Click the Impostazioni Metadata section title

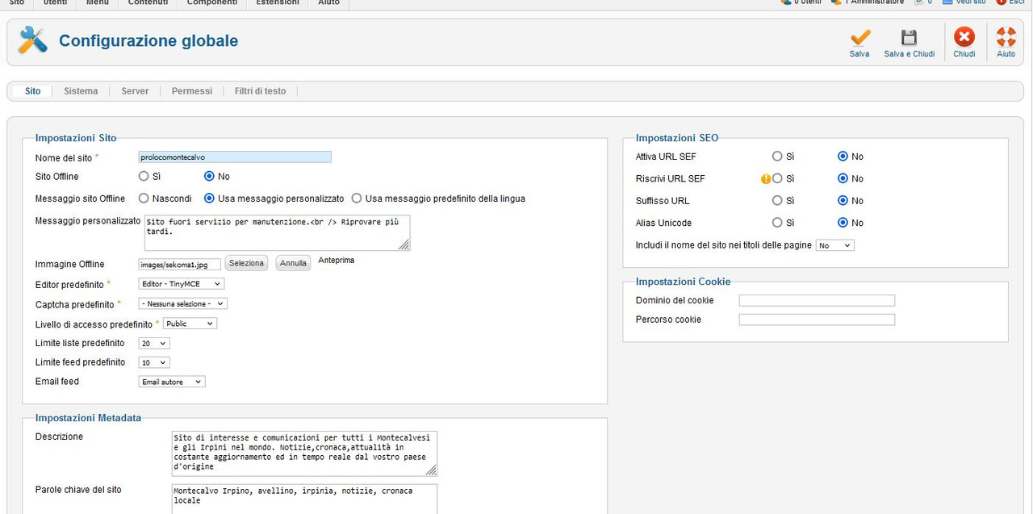[x=88, y=418]
